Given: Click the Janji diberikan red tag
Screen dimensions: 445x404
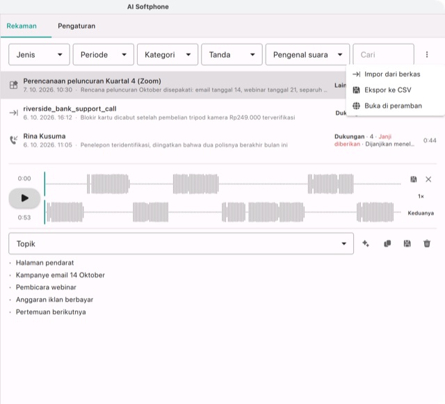Looking at the screenshot, I should [x=363, y=140].
